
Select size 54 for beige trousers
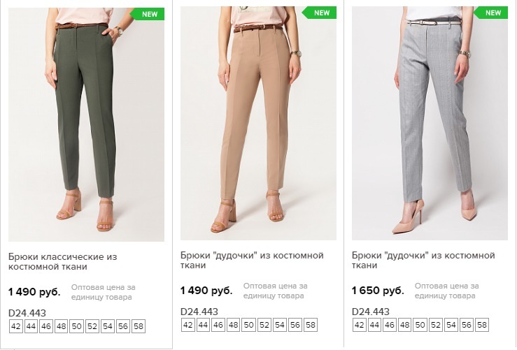pos(280,325)
